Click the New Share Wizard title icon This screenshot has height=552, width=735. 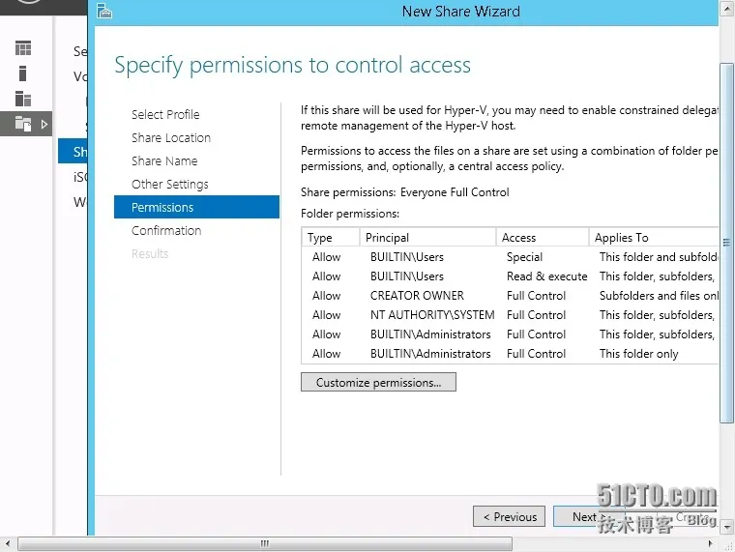(104, 11)
